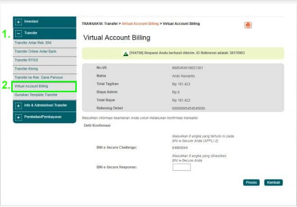Click the Total Bayar amount Rp 161.423
The image size is (297, 207).
(x=181, y=100)
